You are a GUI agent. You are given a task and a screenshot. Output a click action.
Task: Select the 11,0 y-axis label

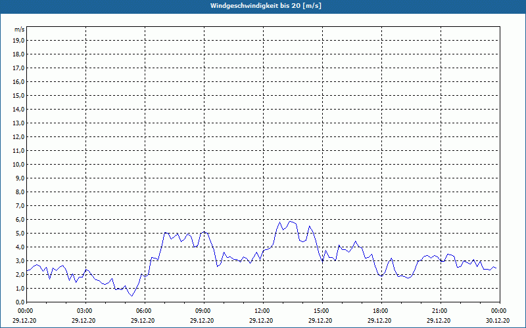18,151
